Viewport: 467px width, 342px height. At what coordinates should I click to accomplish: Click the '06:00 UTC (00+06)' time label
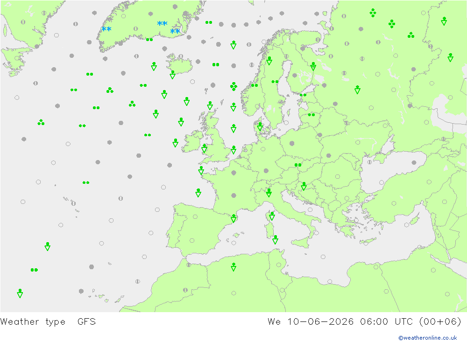[410, 321]
